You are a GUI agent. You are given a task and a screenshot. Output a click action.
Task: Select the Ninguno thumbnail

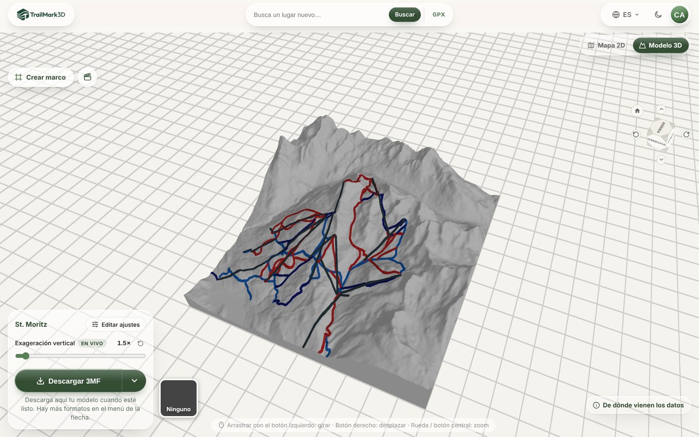coord(179,399)
